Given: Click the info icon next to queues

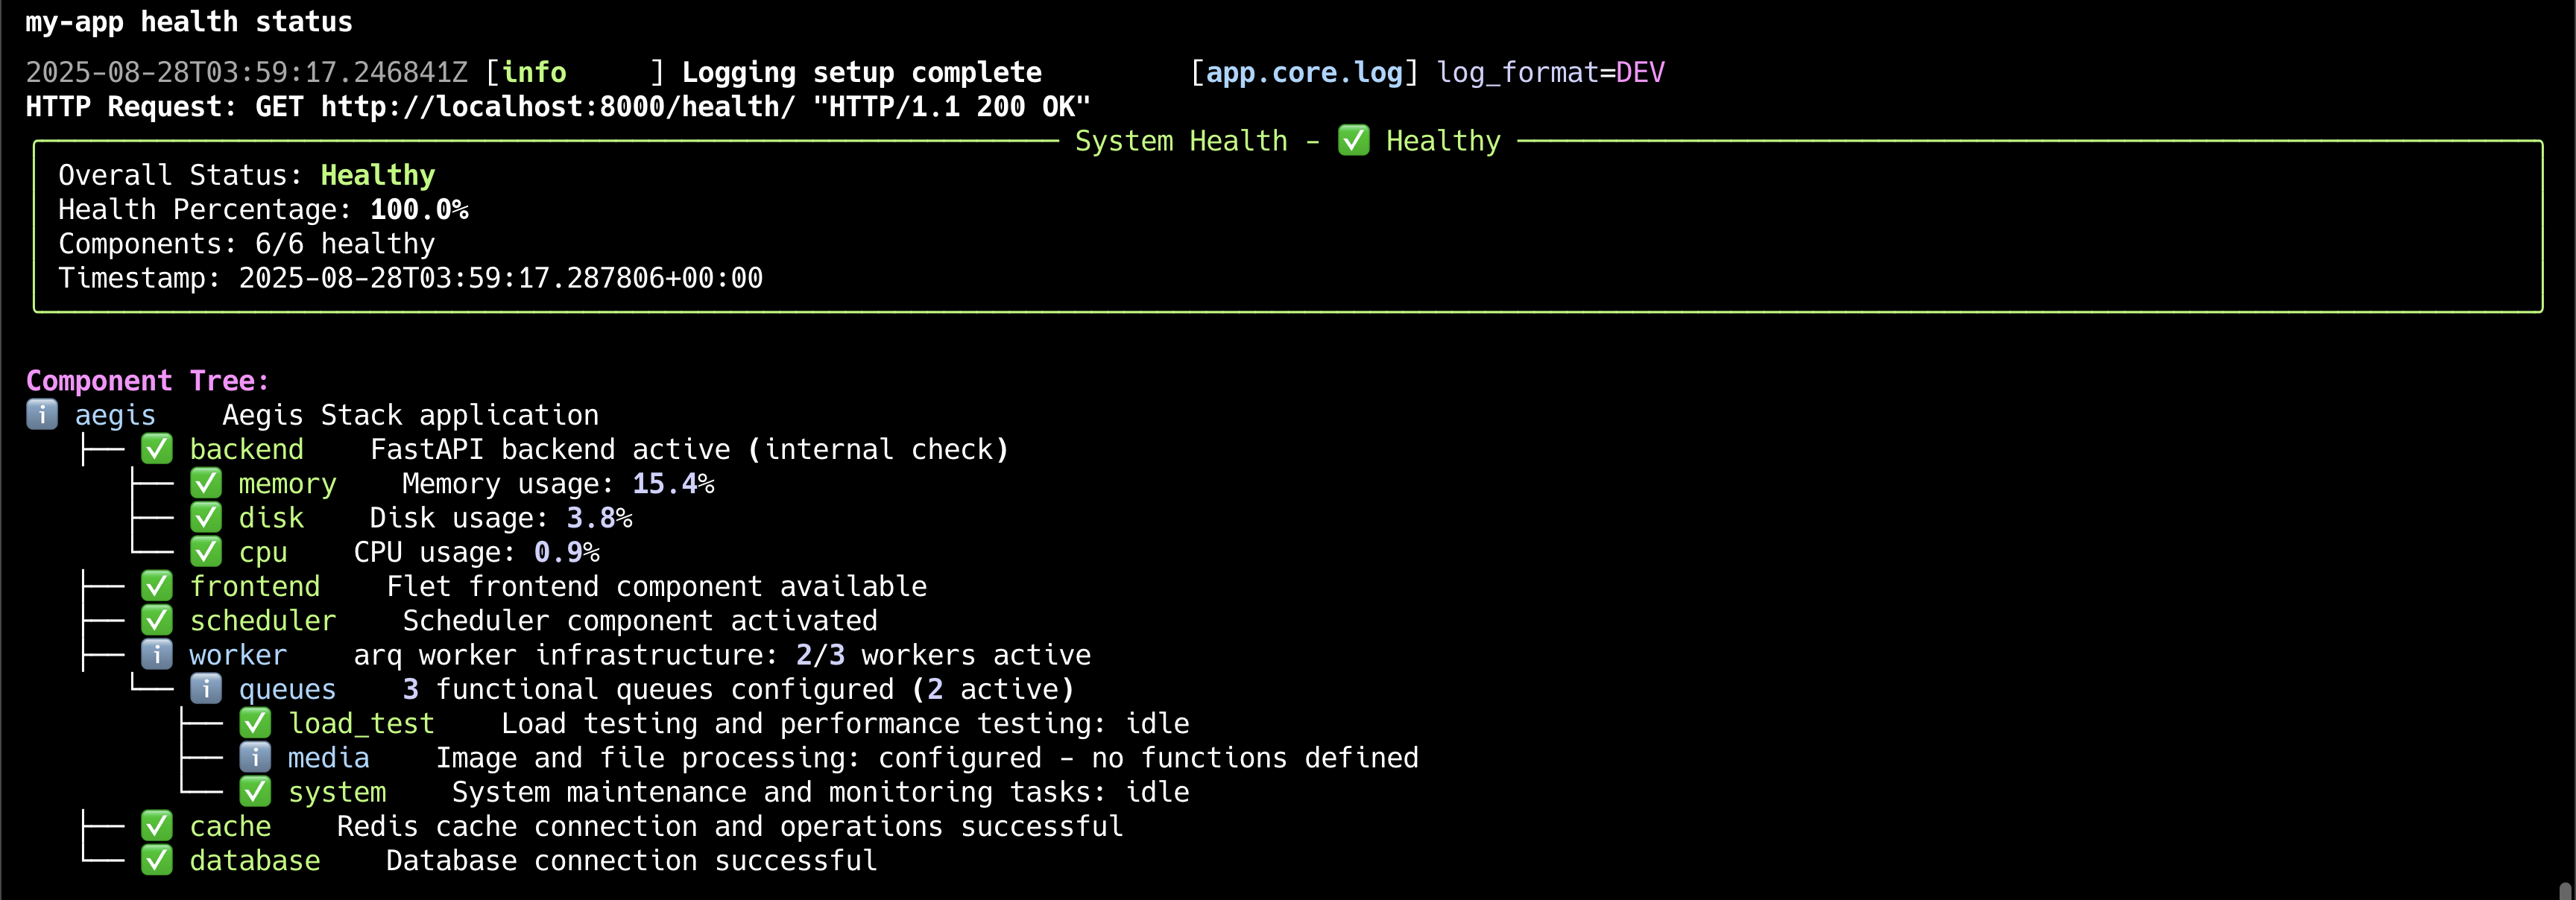Looking at the screenshot, I should pyautogui.click(x=206, y=689).
